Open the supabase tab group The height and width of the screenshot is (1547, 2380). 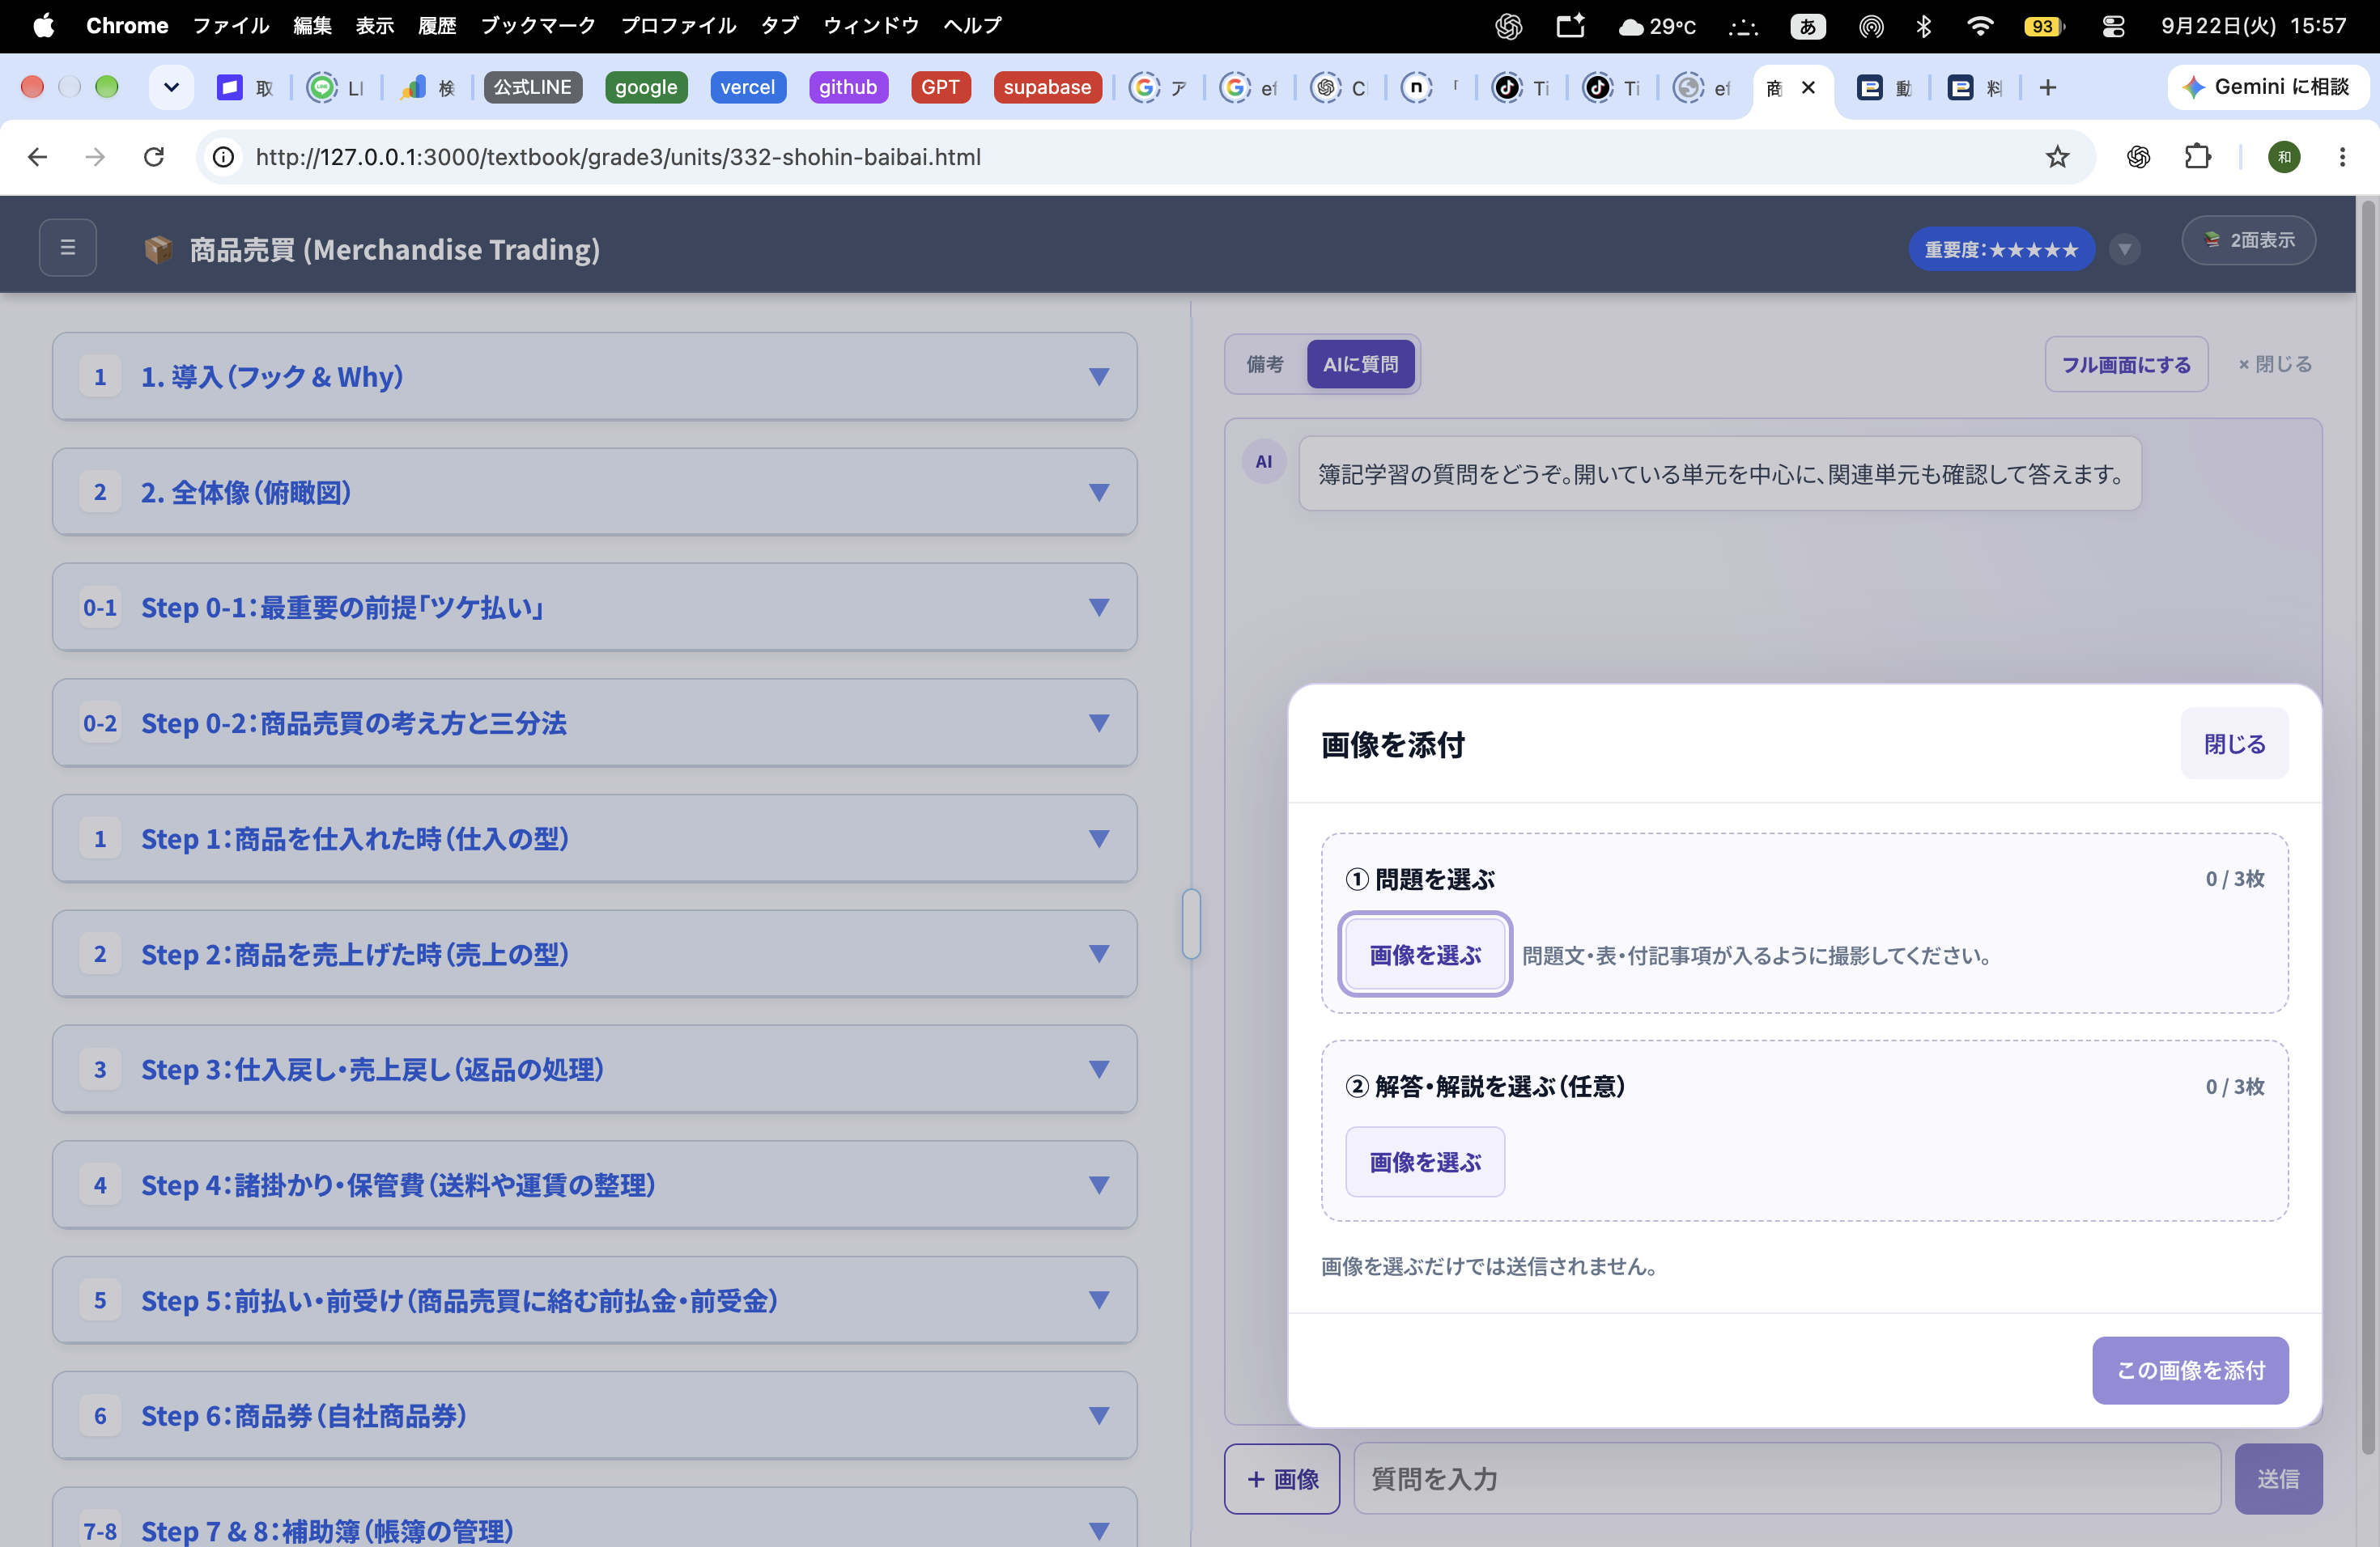click(x=1047, y=87)
